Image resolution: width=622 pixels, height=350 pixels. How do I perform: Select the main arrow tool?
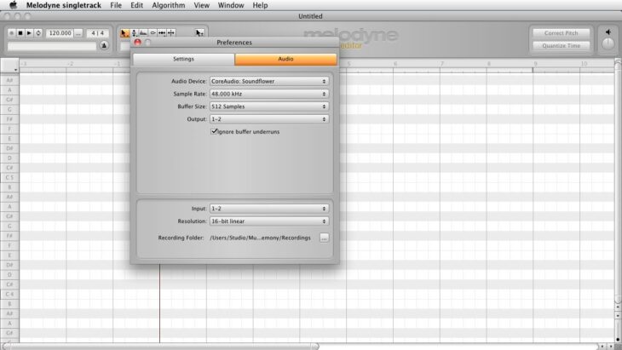[124, 33]
